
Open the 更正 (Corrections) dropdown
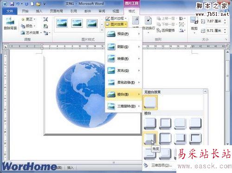(28, 19)
